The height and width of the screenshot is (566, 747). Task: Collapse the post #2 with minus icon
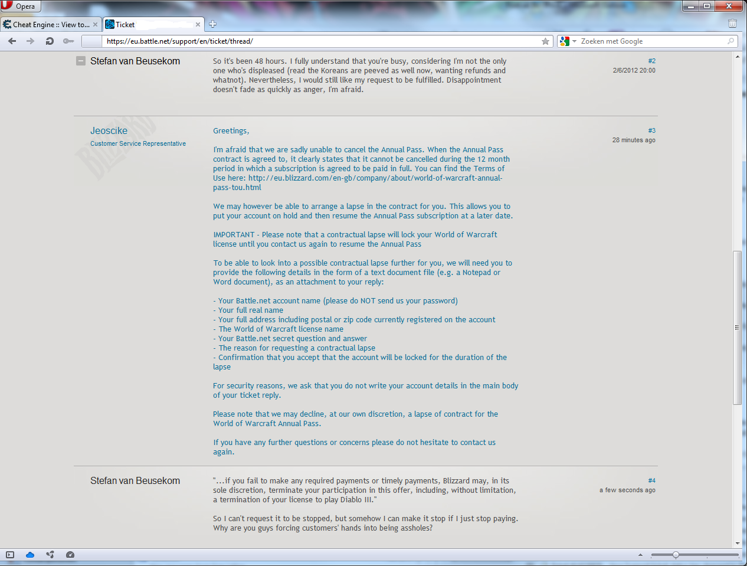point(81,61)
